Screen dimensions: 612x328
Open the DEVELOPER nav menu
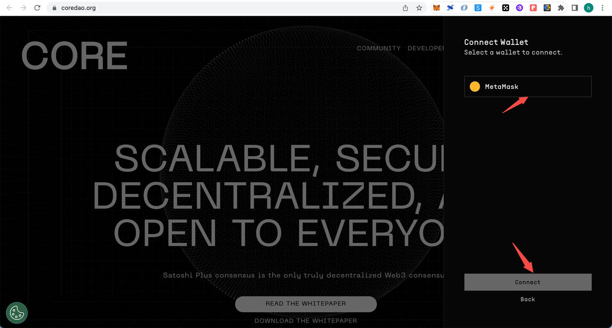pyautogui.click(x=426, y=48)
